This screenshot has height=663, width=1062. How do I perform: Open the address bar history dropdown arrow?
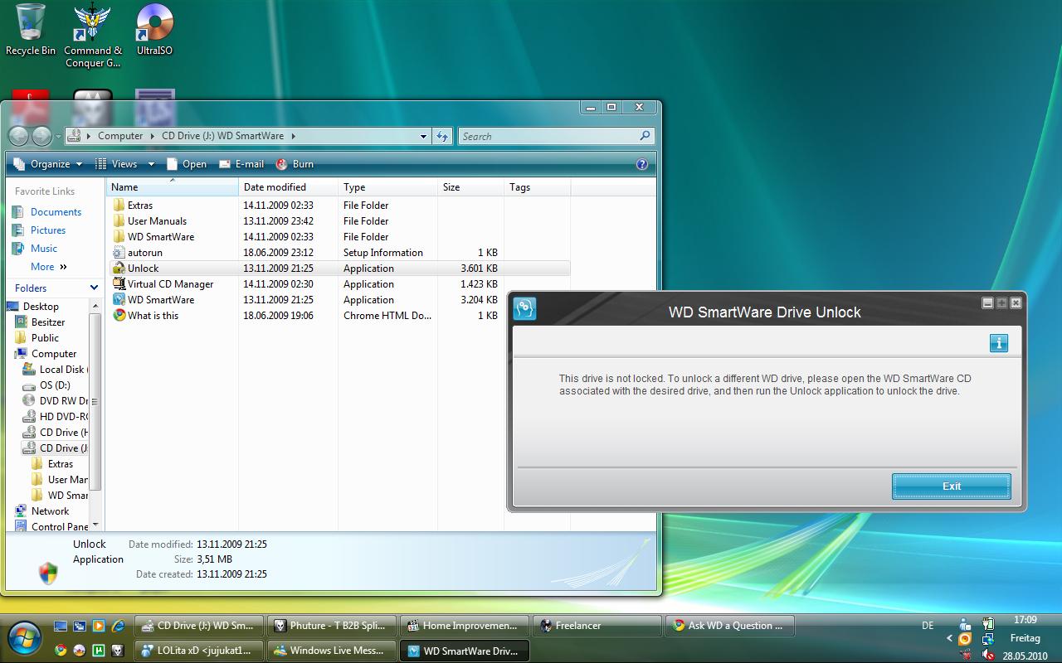423,136
